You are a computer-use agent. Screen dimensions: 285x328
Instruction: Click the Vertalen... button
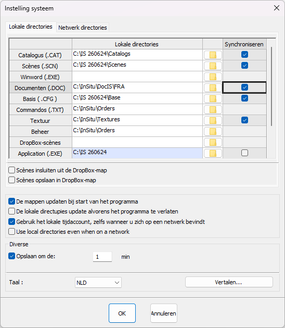point(229,282)
